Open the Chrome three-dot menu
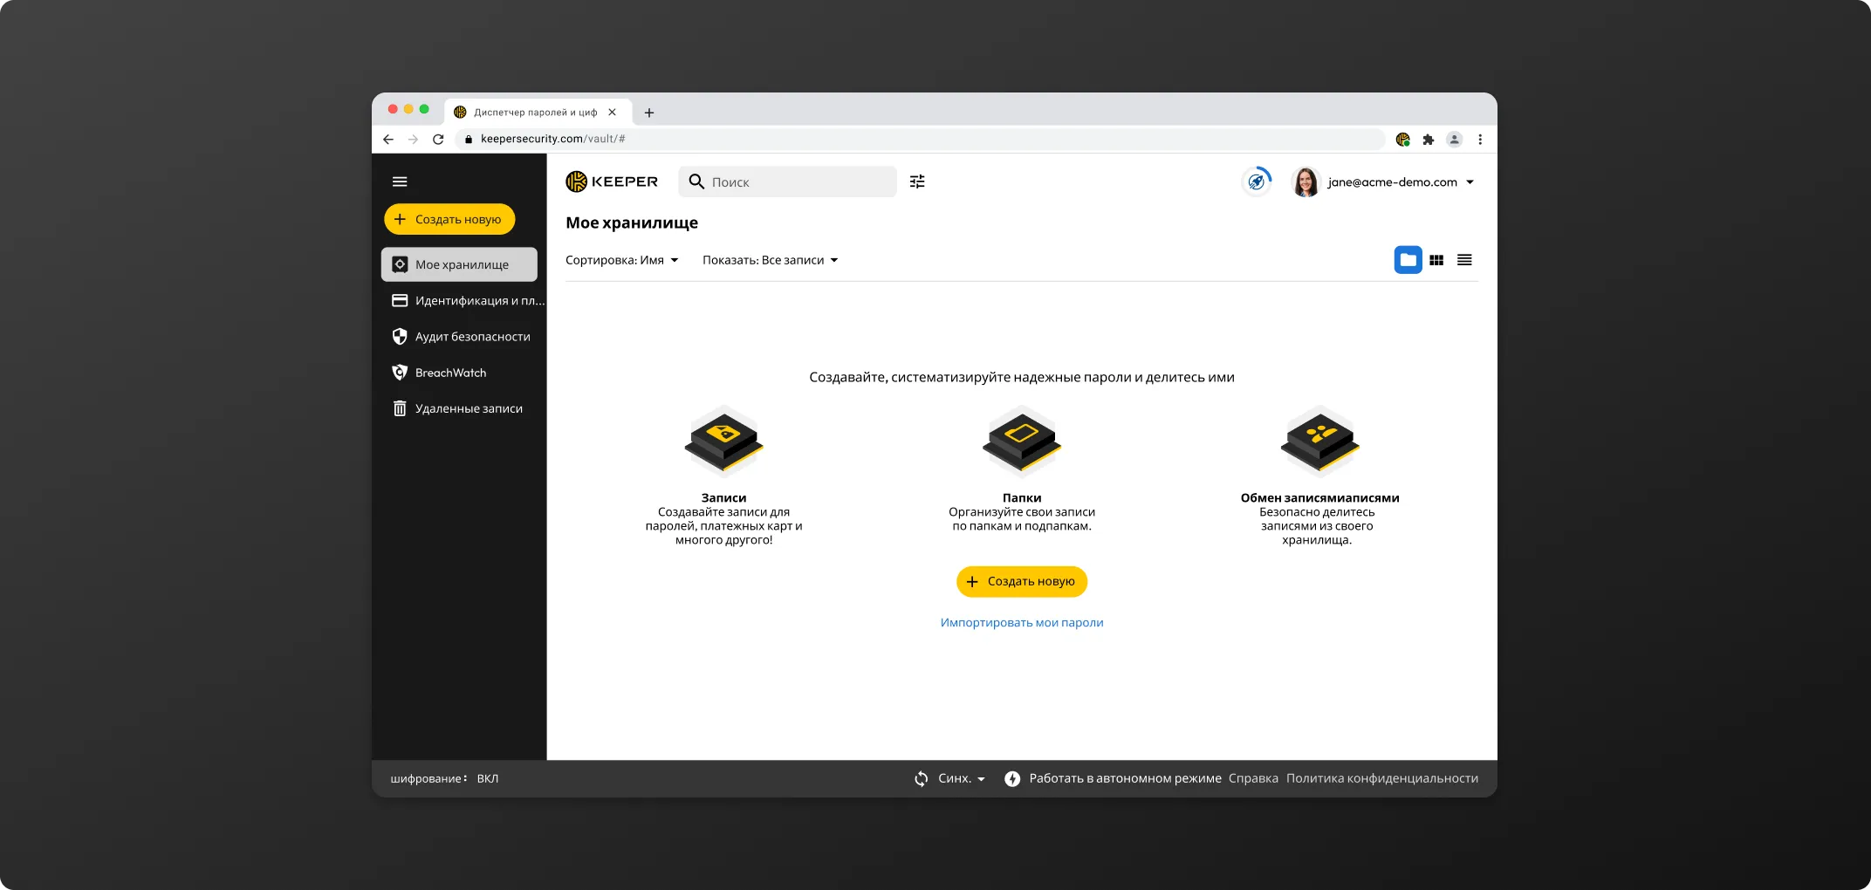 tap(1480, 139)
